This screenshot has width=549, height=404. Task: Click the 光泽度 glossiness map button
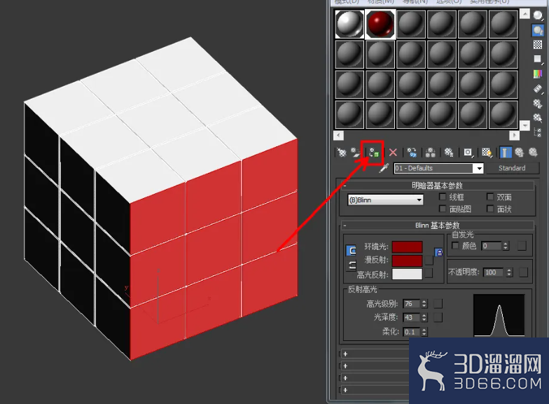pos(438,317)
